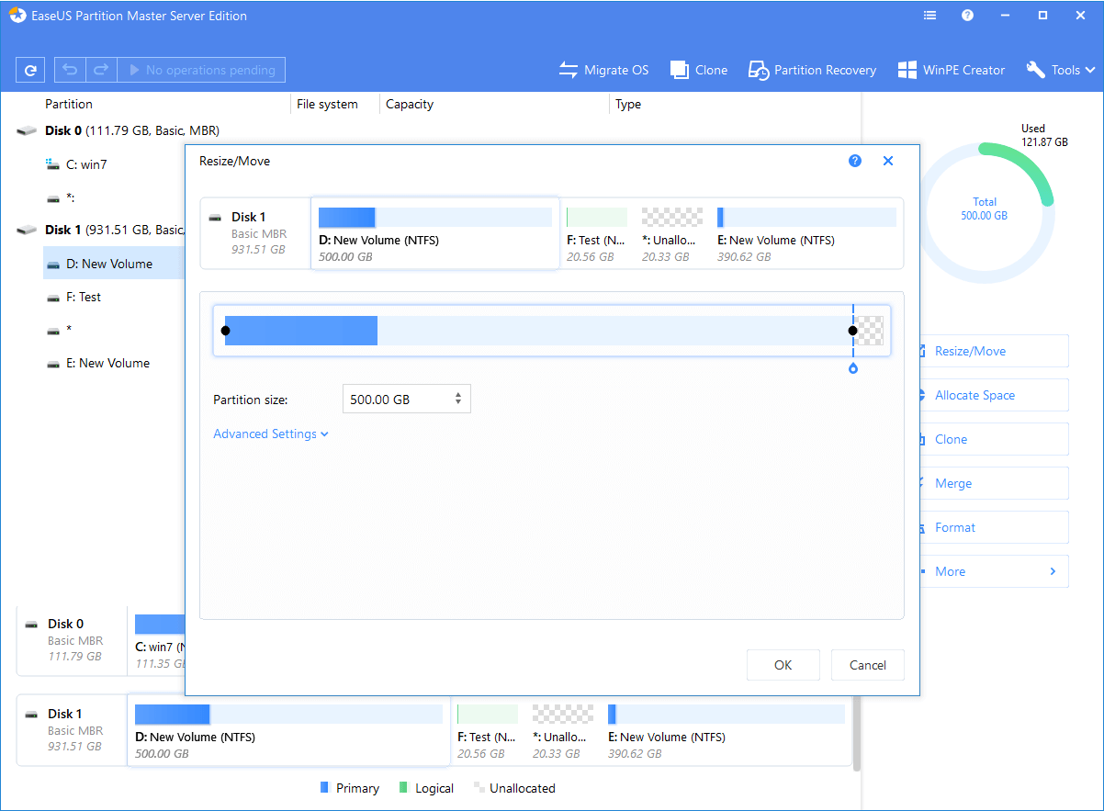Click the redo arrow icon
1104x811 pixels.
(x=101, y=70)
